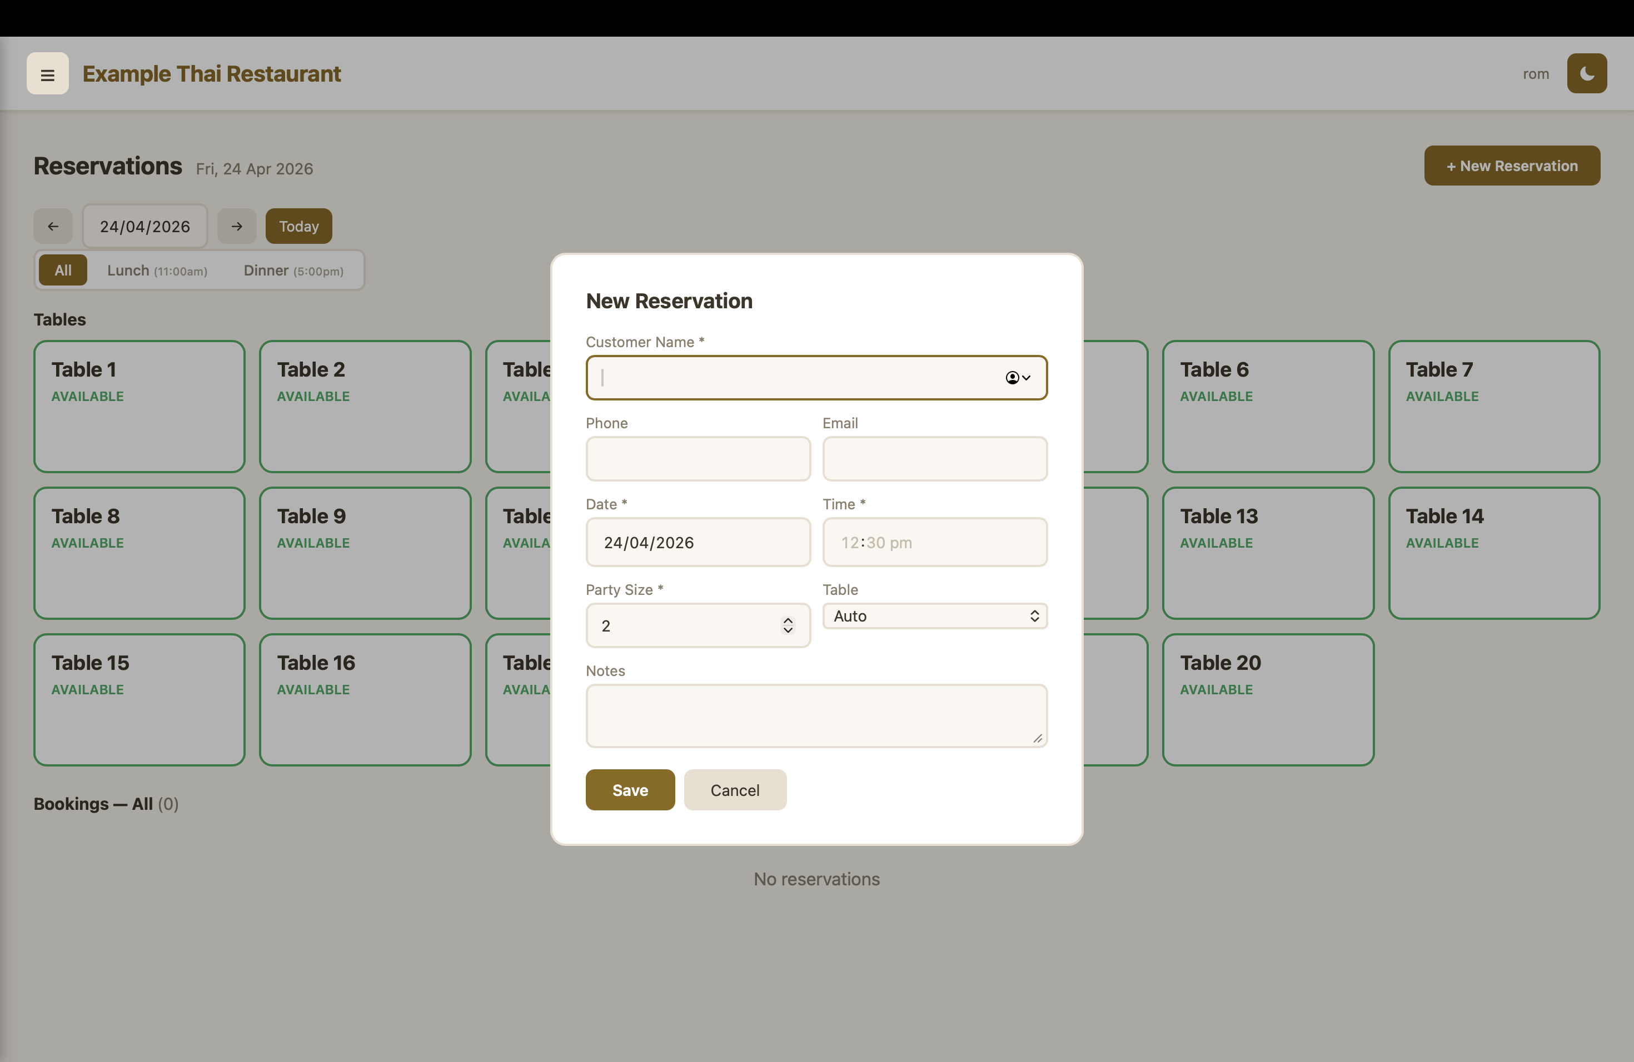
Task: Toggle dark mode moon icon
Action: coord(1587,73)
